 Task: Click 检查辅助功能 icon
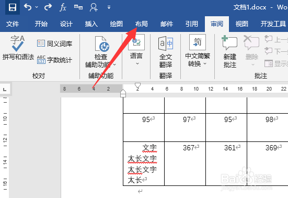pyautogui.click(x=102, y=43)
